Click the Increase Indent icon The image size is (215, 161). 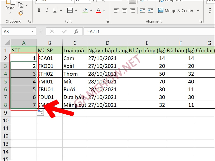click(150, 10)
